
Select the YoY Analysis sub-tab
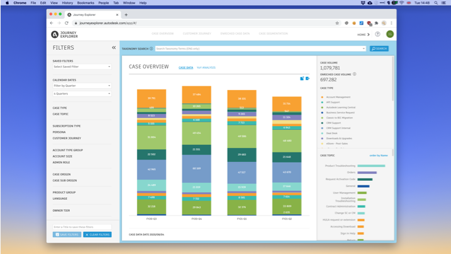pyautogui.click(x=206, y=67)
